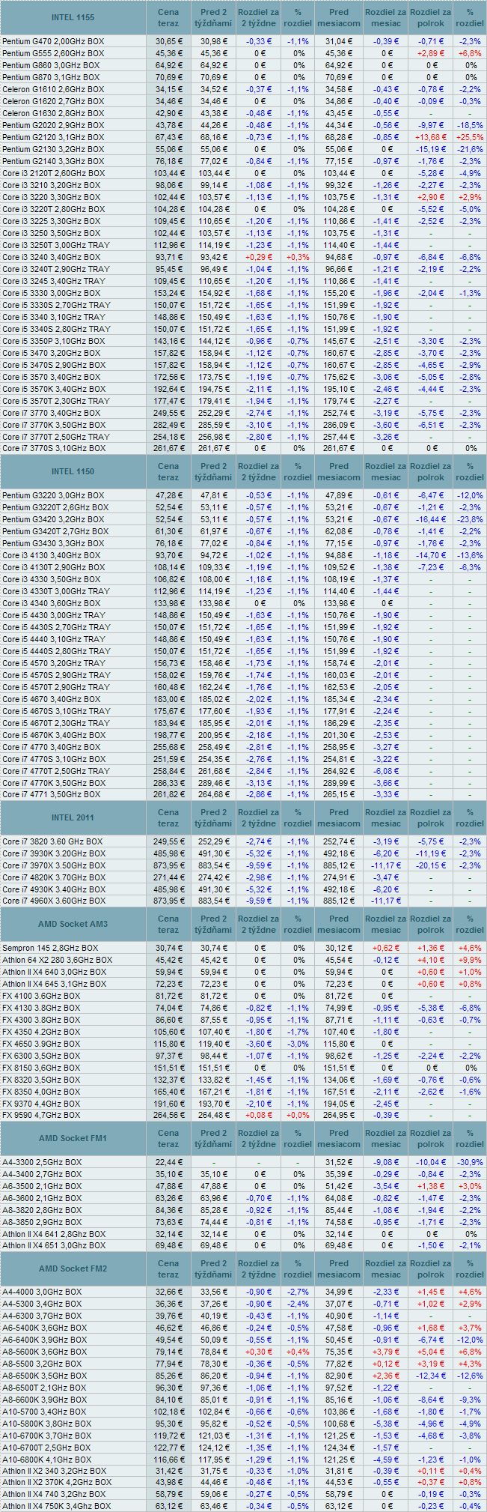Click the AMD Socket FM2 header

point(73,1268)
